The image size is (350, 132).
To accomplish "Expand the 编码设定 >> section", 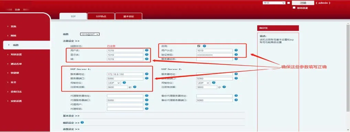I will click(71, 123).
